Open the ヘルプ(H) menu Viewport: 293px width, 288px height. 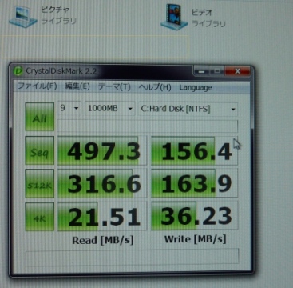pyautogui.click(x=155, y=87)
